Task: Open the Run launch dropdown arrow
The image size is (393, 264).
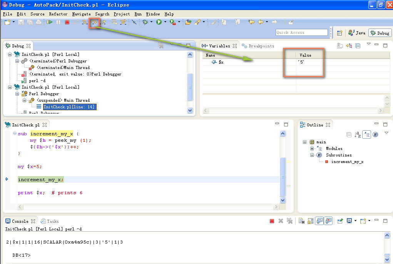Action: (x=165, y=22)
